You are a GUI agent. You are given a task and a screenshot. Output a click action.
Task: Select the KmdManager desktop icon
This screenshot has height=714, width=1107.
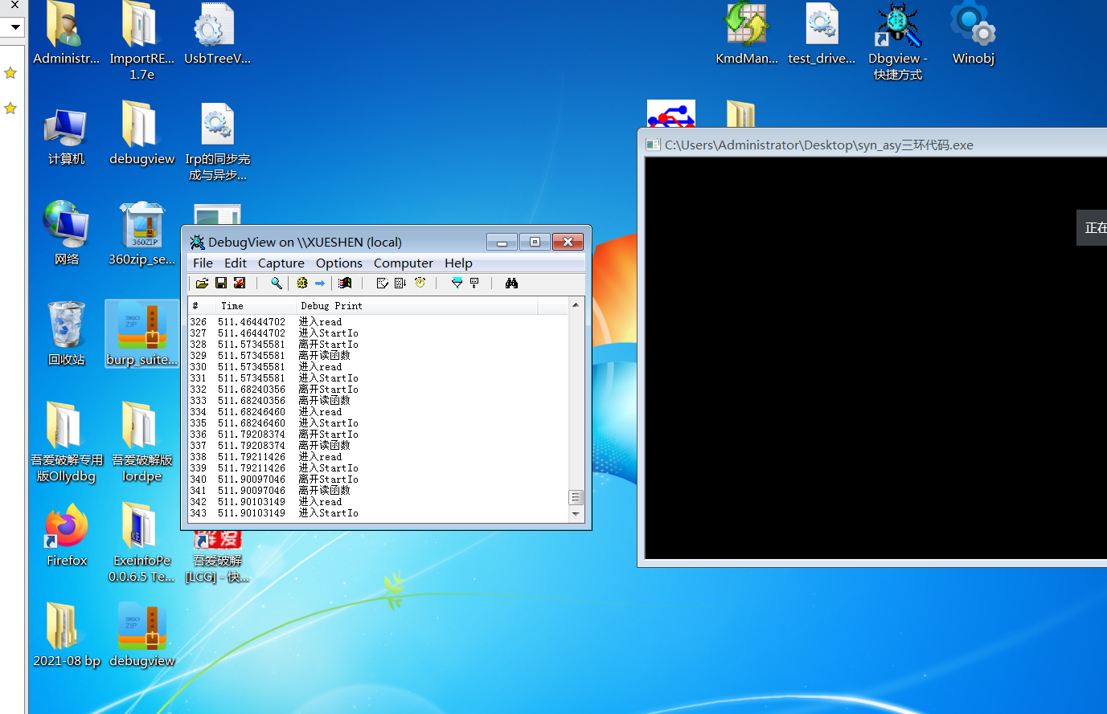(747, 34)
